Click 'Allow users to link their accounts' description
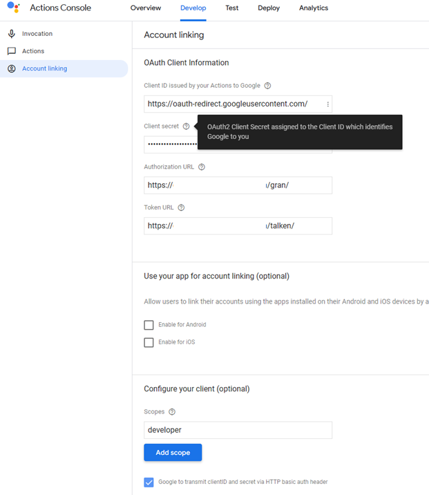 [286, 301]
